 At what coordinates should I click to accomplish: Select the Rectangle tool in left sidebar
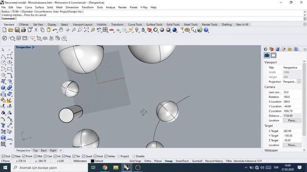click(10, 69)
